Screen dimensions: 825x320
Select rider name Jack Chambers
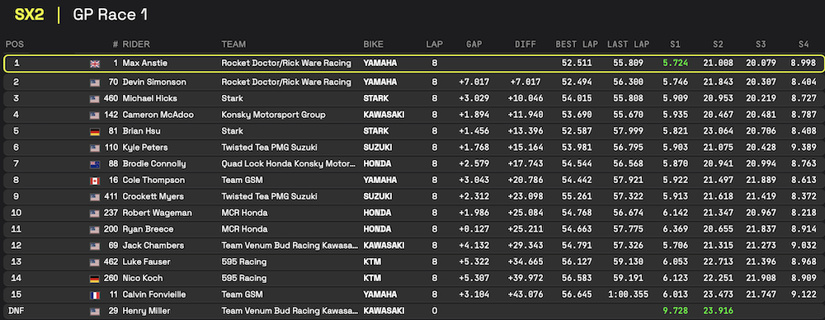coord(153,245)
